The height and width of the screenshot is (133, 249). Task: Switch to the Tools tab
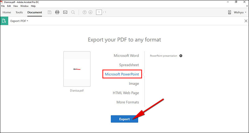pyautogui.click(x=19, y=12)
